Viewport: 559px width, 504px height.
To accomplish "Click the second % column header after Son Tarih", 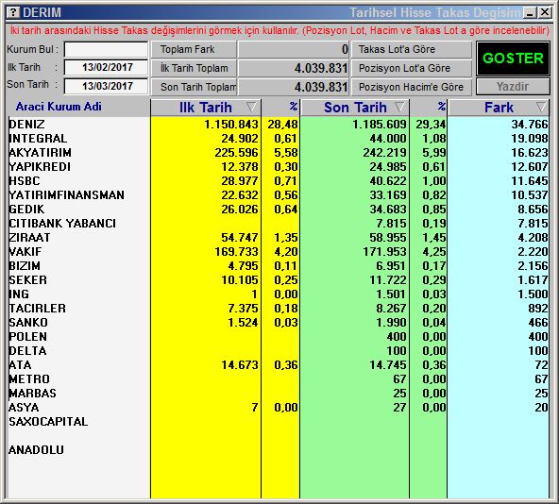I will [x=442, y=107].
